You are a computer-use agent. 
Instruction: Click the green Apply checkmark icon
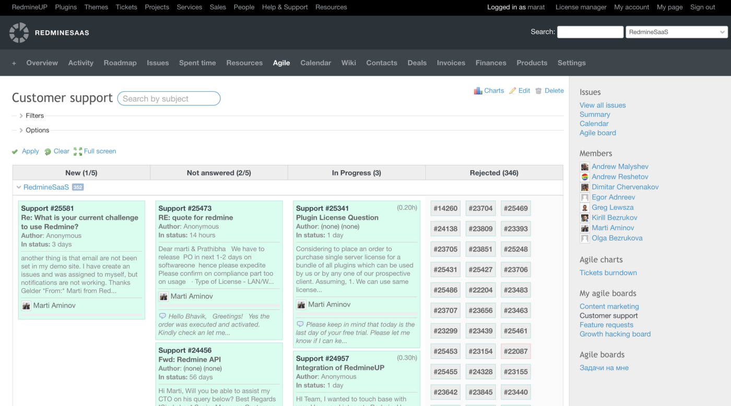point(15,151)
